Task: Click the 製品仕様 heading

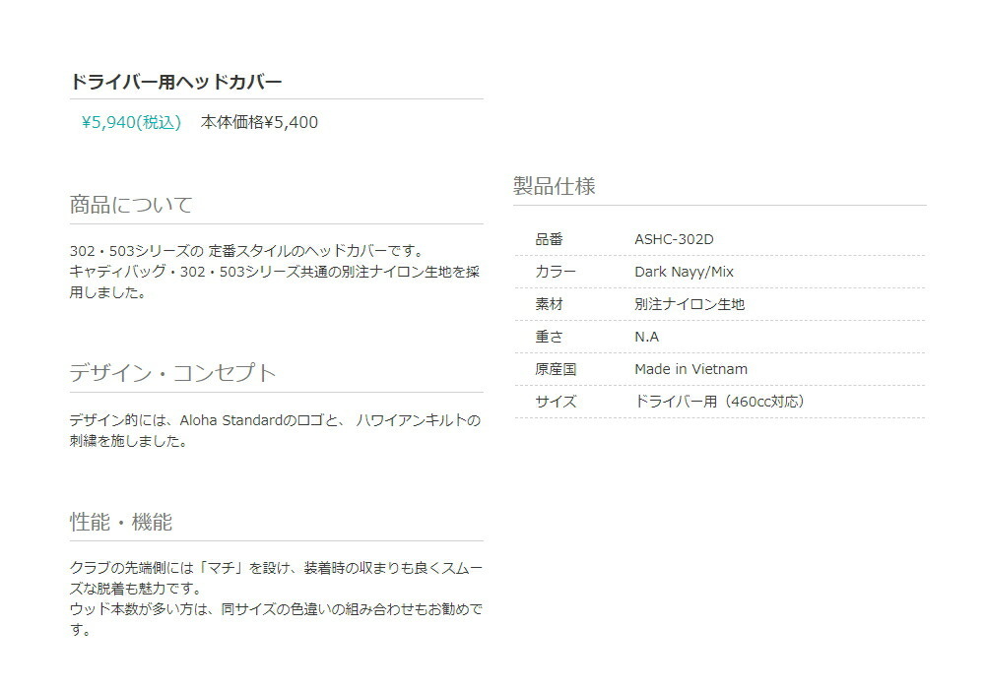Action: coord(554,186)
